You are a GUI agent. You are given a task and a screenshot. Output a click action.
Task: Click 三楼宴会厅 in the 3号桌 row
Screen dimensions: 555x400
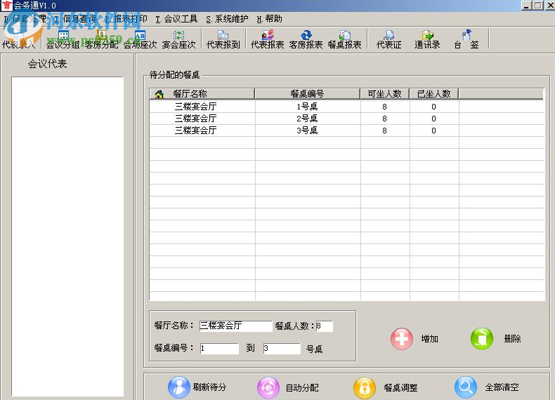(195, 131)
